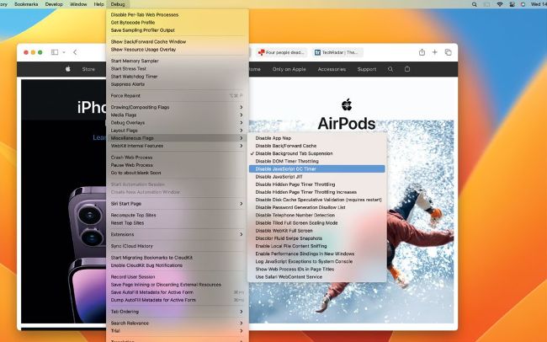Choose Disable Per-Tab Web Processes
The height and width of the screenshot is (342, 547).
pyautogui.click(x=178, y=14)
